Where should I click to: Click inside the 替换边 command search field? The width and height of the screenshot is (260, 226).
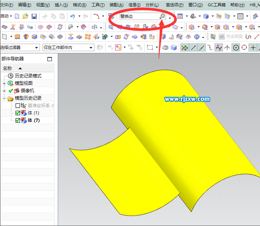point(138,16)
